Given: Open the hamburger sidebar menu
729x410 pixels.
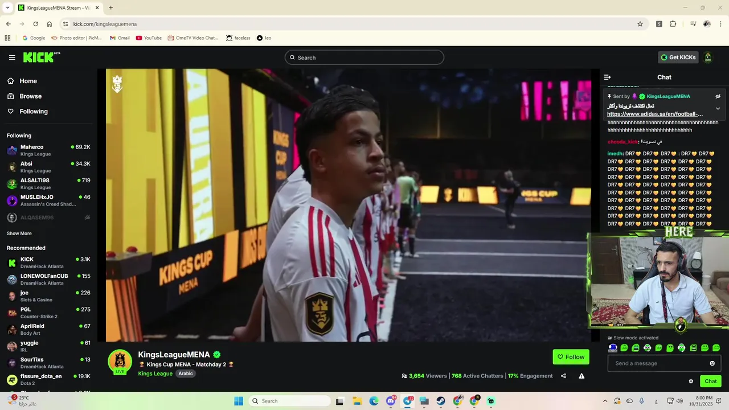Looking at the screenshot, I should pyautogui.click(x=12, y=58).
